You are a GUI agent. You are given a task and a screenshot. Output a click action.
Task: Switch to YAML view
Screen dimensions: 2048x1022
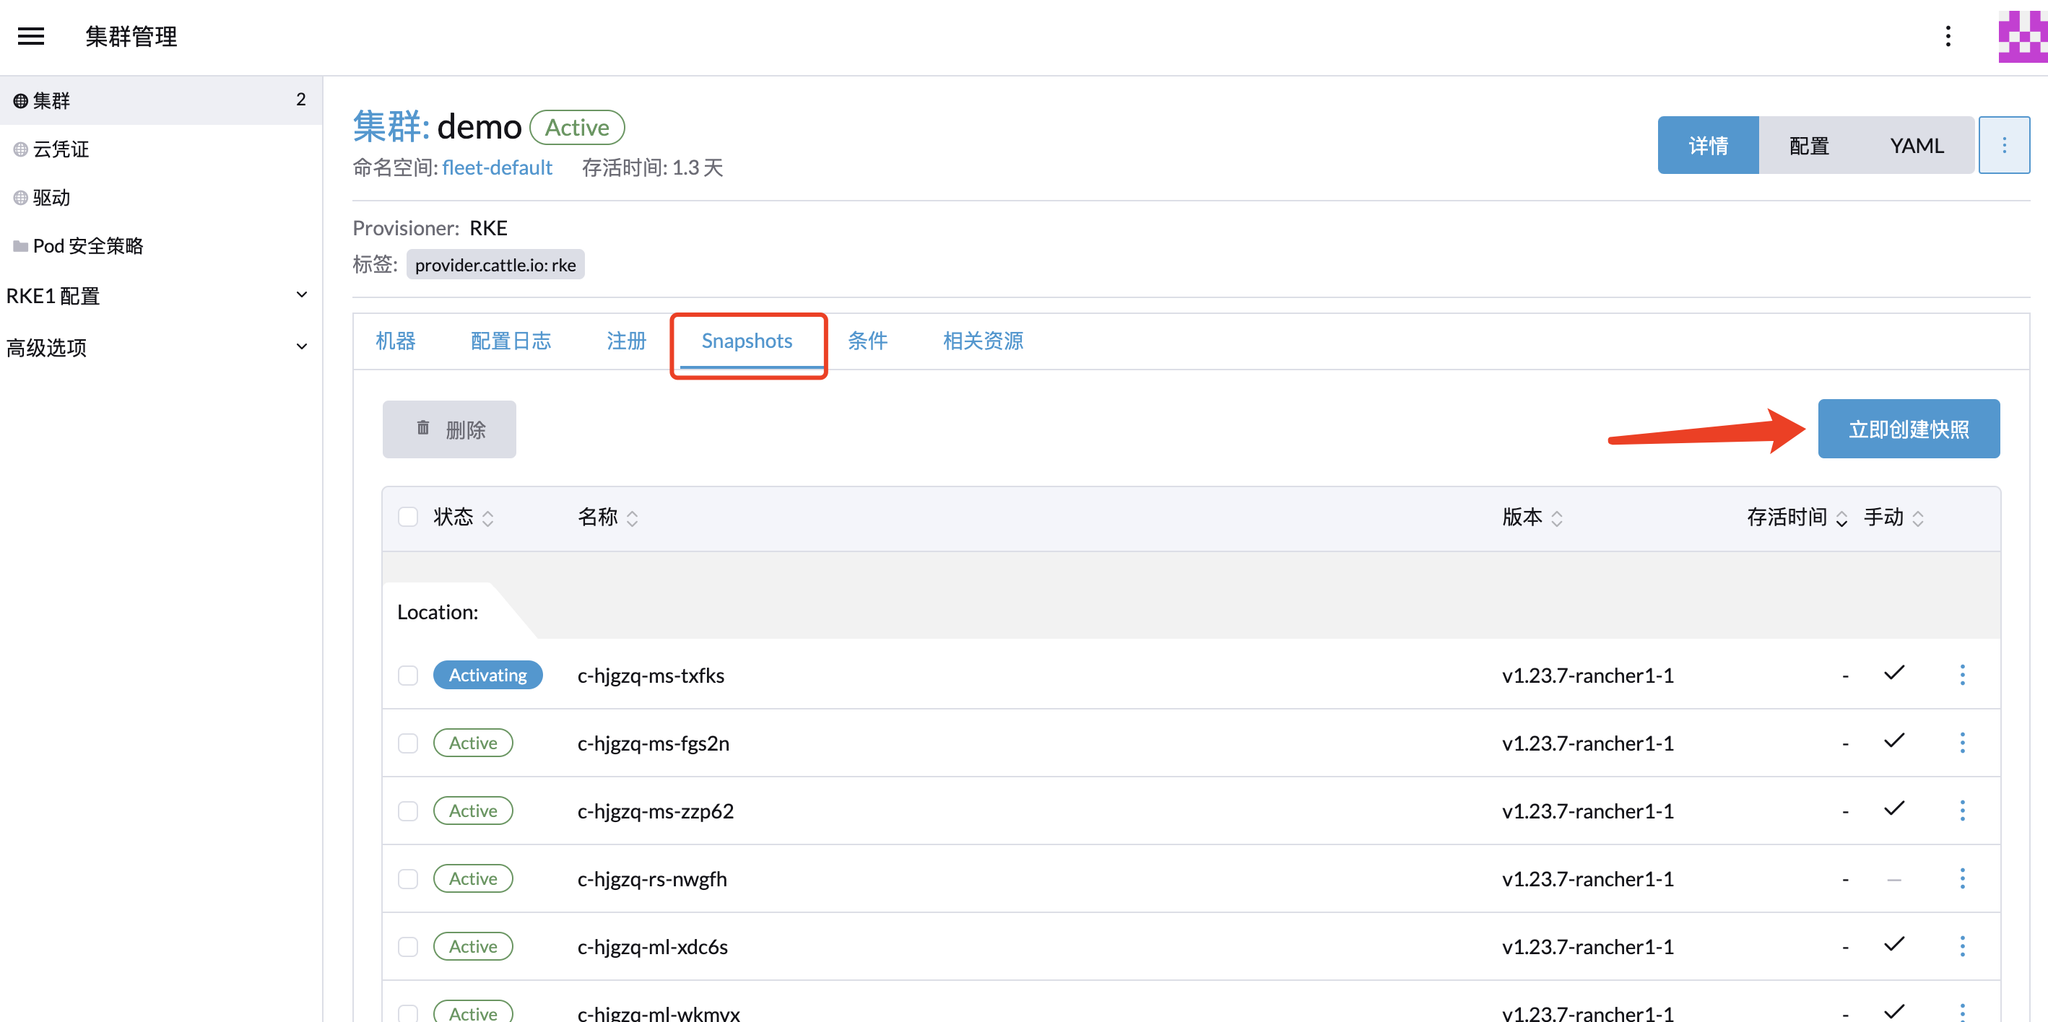click(1916, 145)
